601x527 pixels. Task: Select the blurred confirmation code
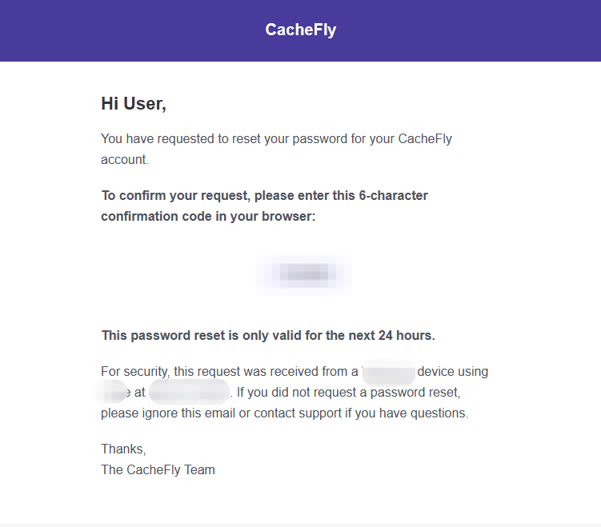click(x=303, y=275)
